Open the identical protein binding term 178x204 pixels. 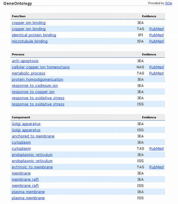(x=34, y=35)
